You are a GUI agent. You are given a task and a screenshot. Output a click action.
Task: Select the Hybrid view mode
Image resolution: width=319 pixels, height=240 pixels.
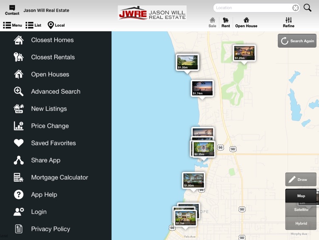click(301, 223)
